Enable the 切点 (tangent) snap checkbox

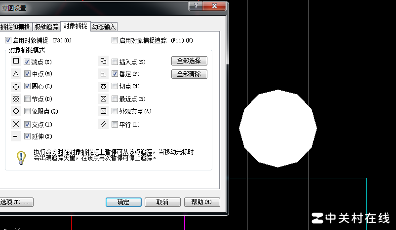(115, 87)
